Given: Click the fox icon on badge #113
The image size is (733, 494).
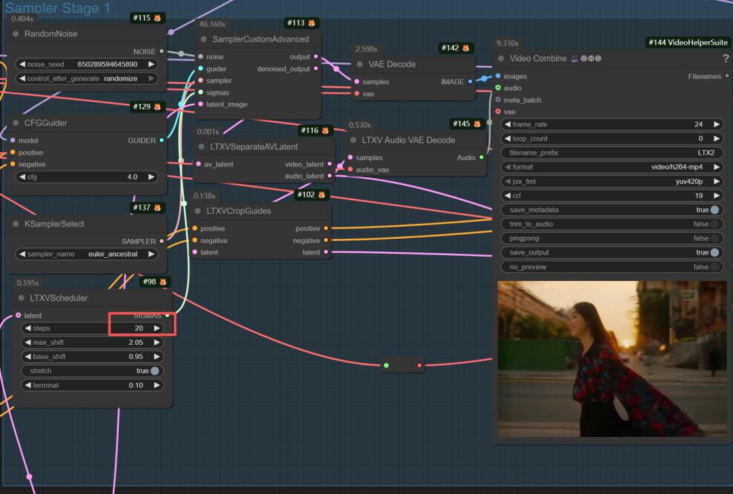Looking at the screenshot, I should point(313,23).
